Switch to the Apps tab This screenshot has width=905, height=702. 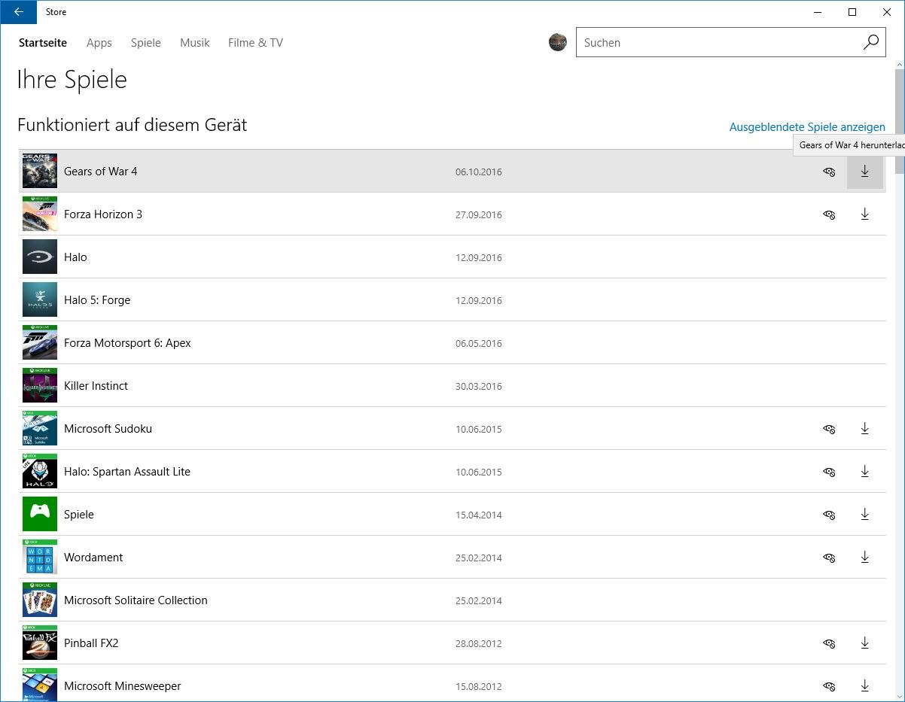[99, 43]
